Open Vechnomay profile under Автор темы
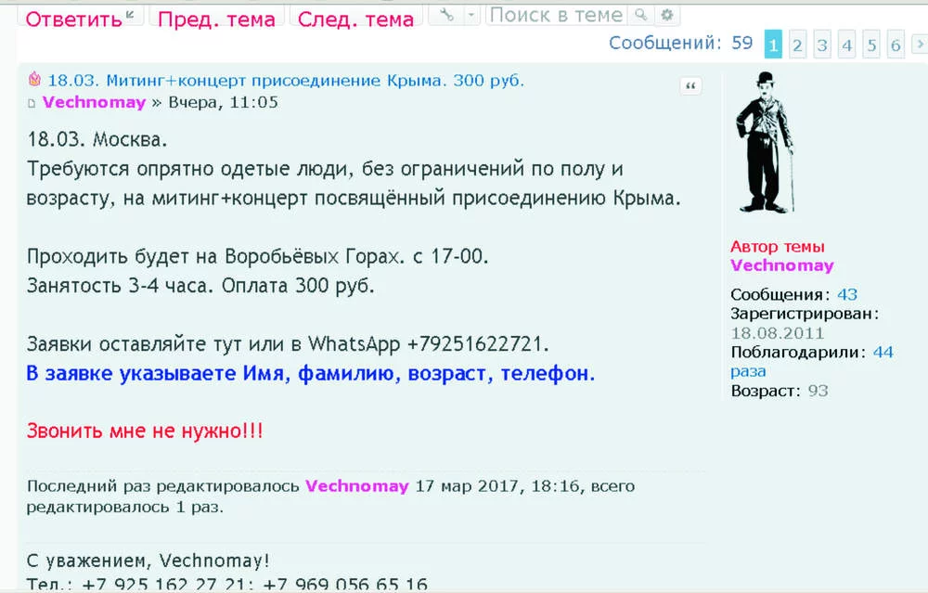 (x=781, y=265)
